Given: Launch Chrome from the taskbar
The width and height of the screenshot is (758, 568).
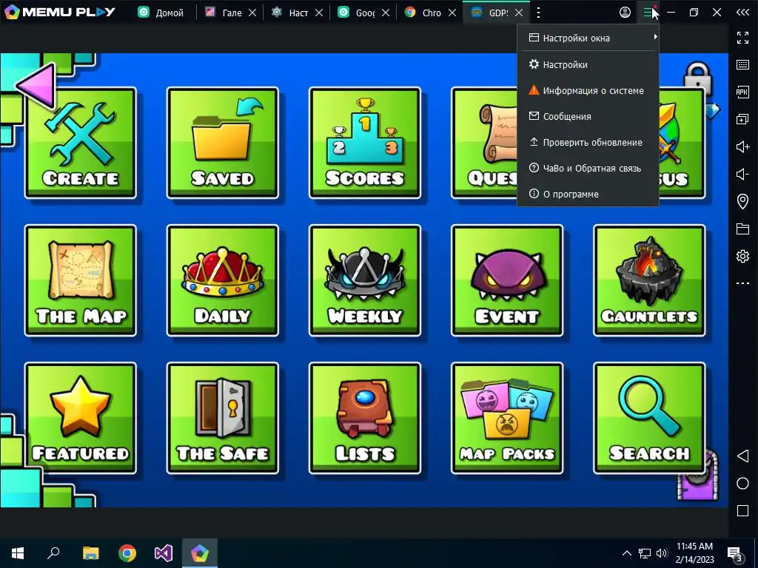Looking at the screenshot, I should click(x=127, y=553).
